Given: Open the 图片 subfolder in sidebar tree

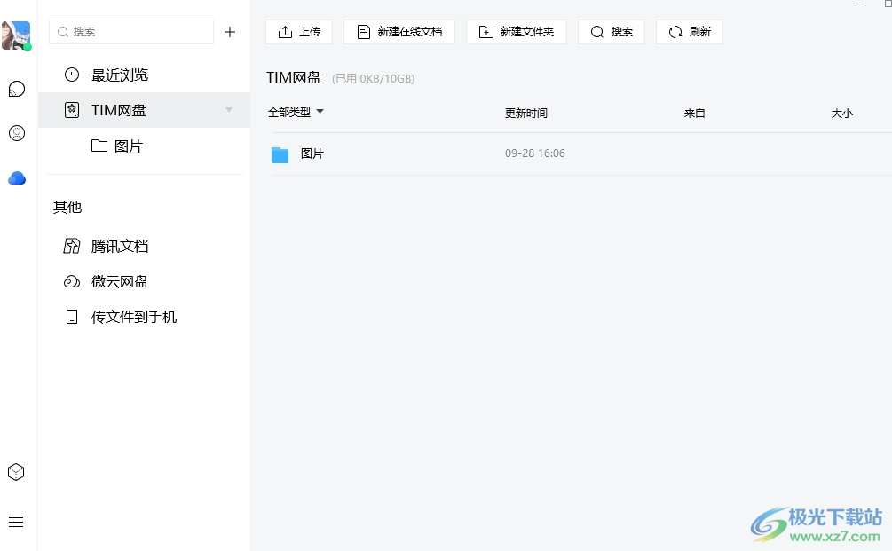Looking at the screenshot, I should pos(128,146).
